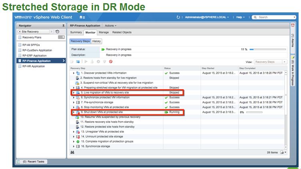Viewport: 301px width, 169px height.
Task: Expand step 1 Discover protected VMs information
Action: [x=74, y=73]
